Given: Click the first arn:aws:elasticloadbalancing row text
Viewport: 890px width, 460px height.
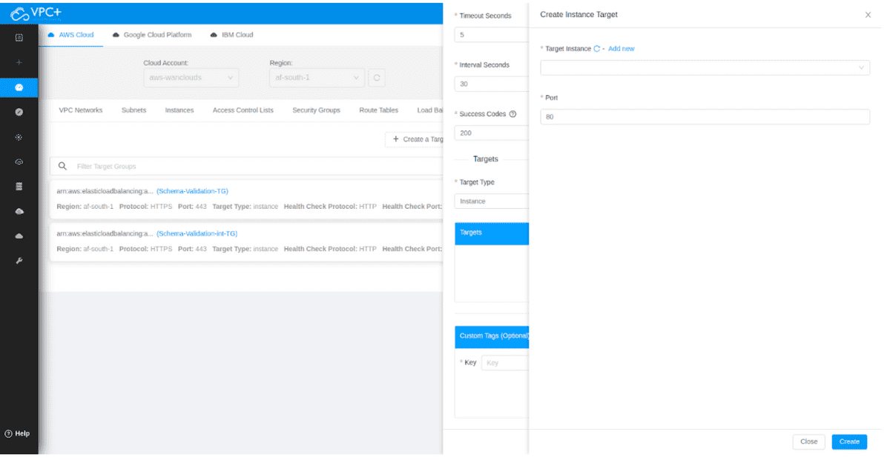Looking at the screenshot, I should pyautogui.click(x=105, y=191).
